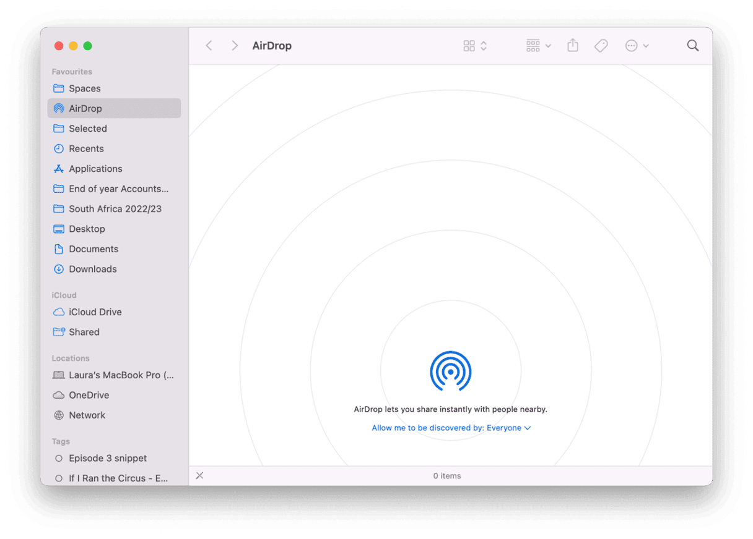Click the X in the status bar

click(199, 475)
